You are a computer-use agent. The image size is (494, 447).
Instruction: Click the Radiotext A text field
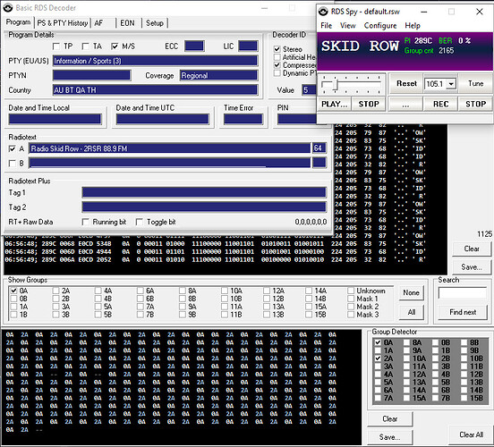169,148
